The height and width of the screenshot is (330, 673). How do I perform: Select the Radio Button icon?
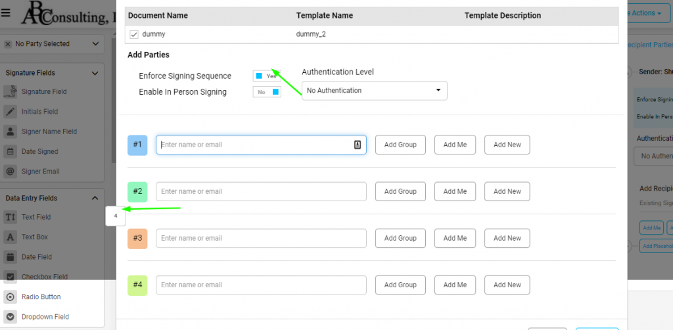[x=11, y=297]
